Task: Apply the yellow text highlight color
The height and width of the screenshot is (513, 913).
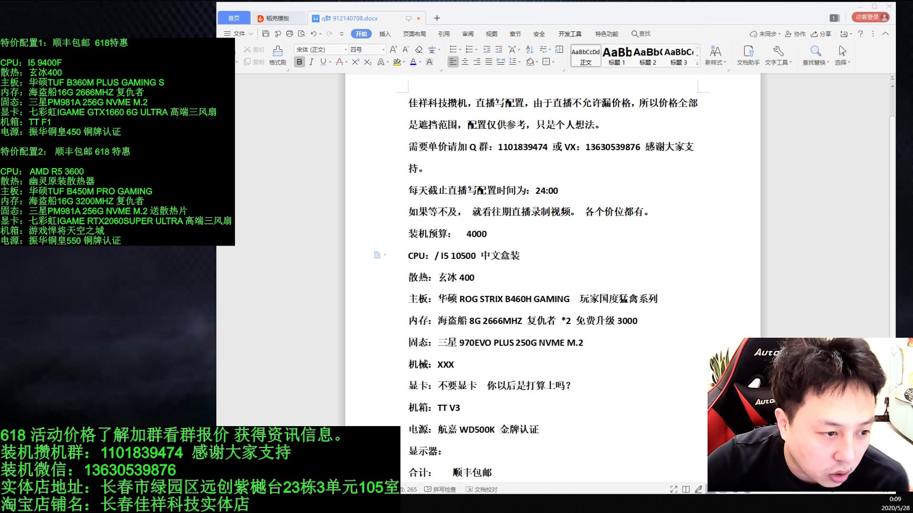Action: 397,62
